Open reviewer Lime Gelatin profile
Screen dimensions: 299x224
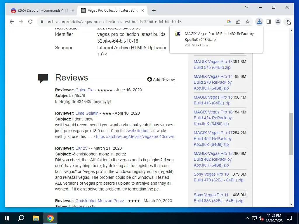tap(87, 113)
